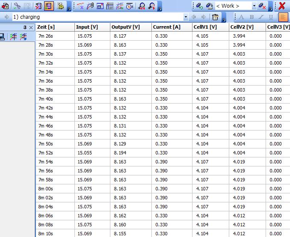Click the blue window export icon
290x237 pixels.
coord(100,6)
